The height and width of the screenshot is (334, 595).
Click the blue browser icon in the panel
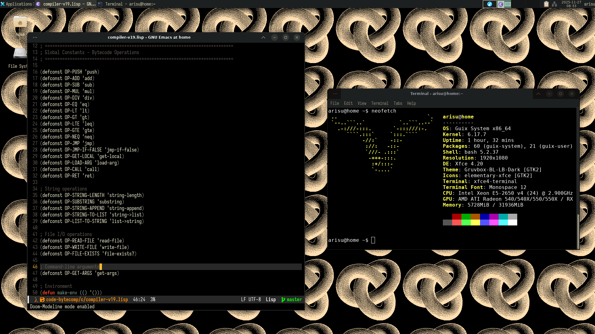pyautogui.click(x=490, y=4)
